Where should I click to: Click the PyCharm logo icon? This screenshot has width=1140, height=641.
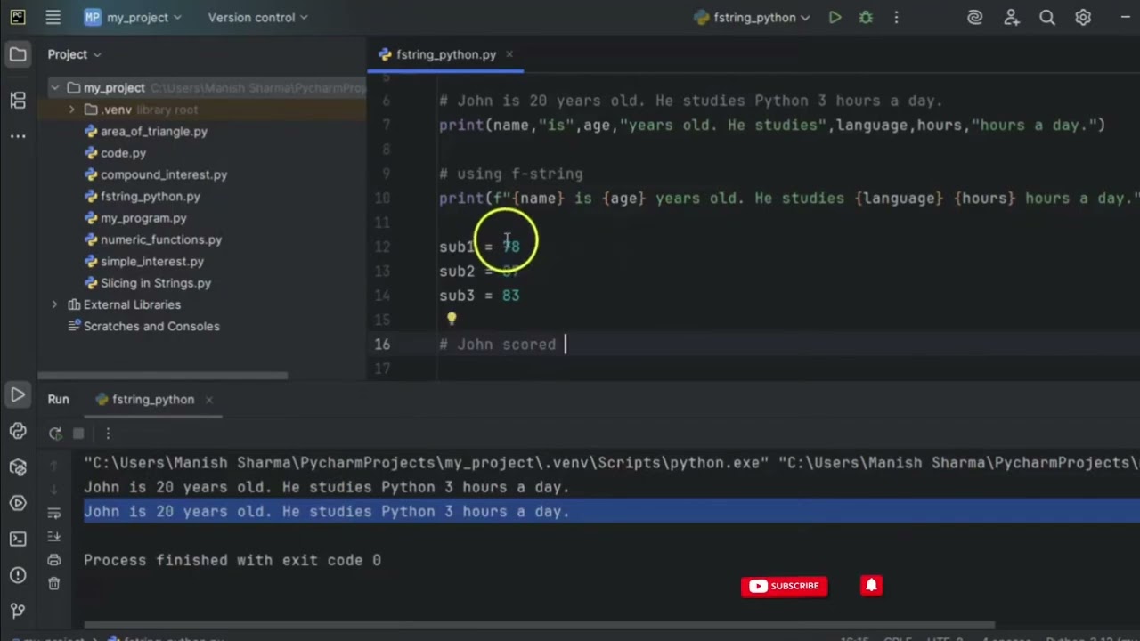click(x=17, y=17)
